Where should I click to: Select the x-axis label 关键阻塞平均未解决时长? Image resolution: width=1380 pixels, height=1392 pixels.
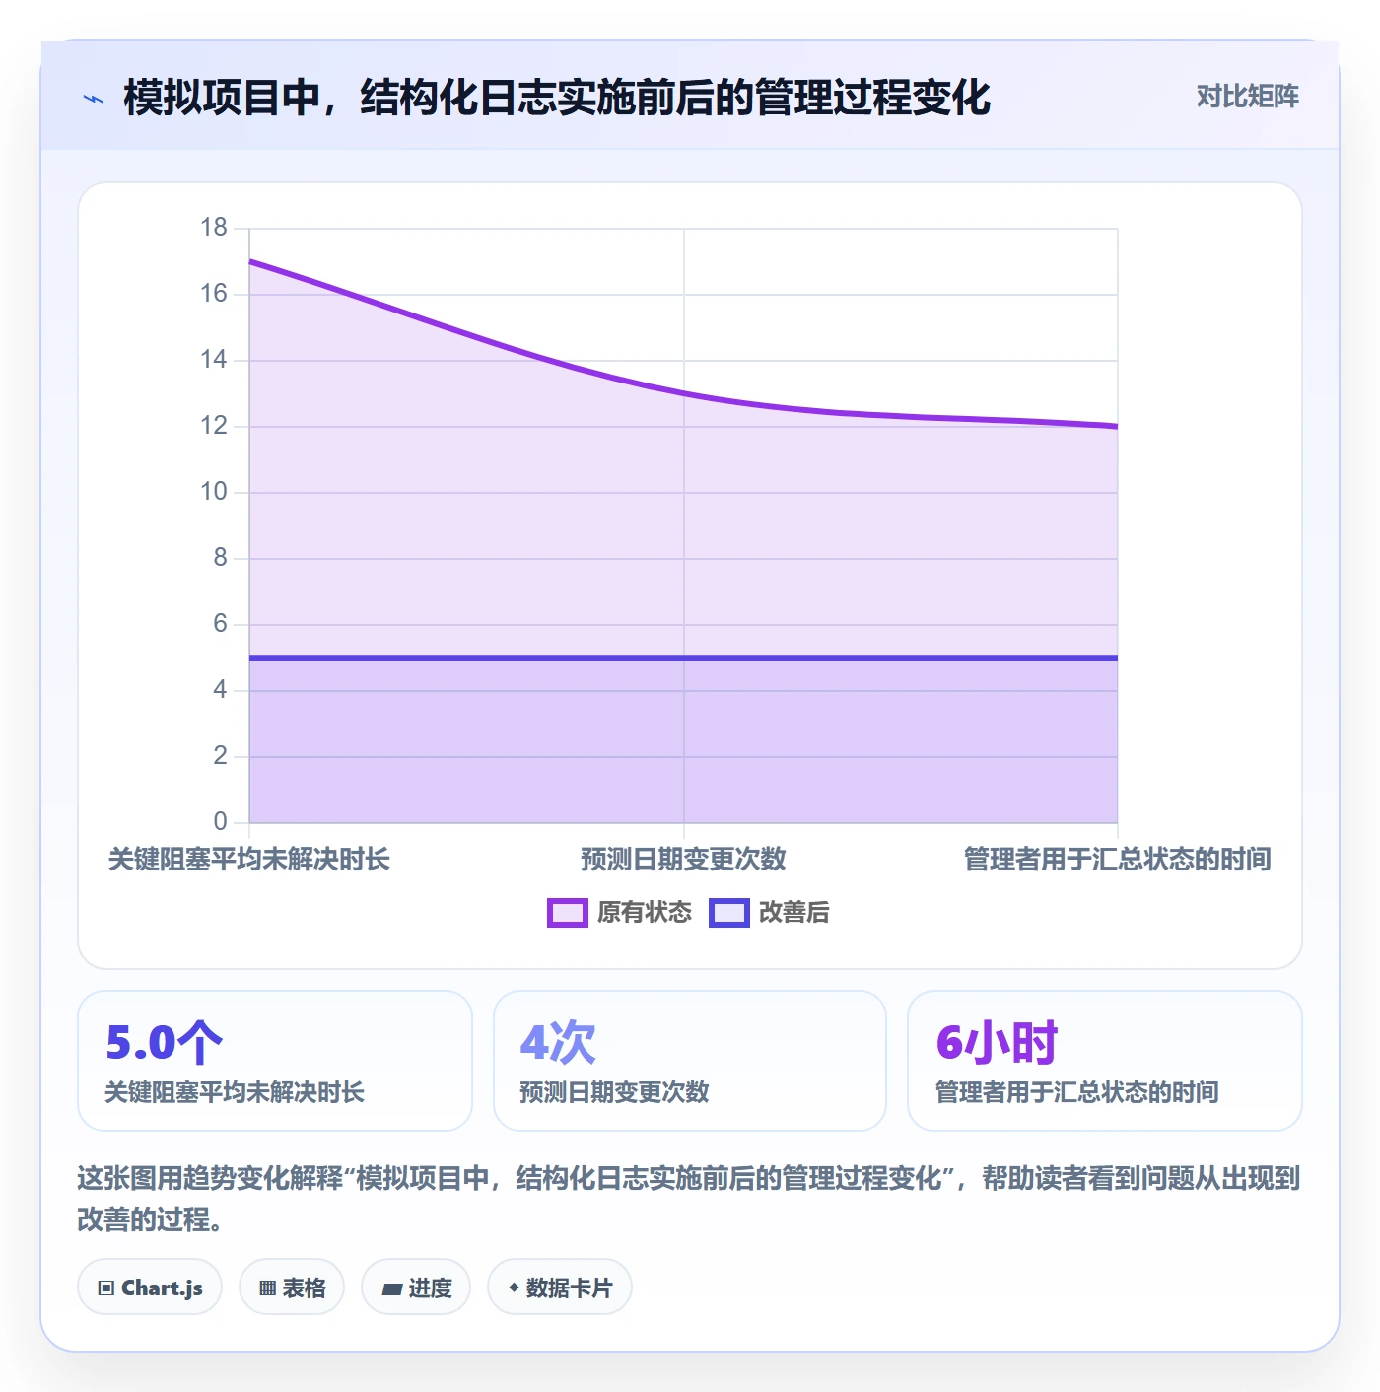tap(249, 859)
